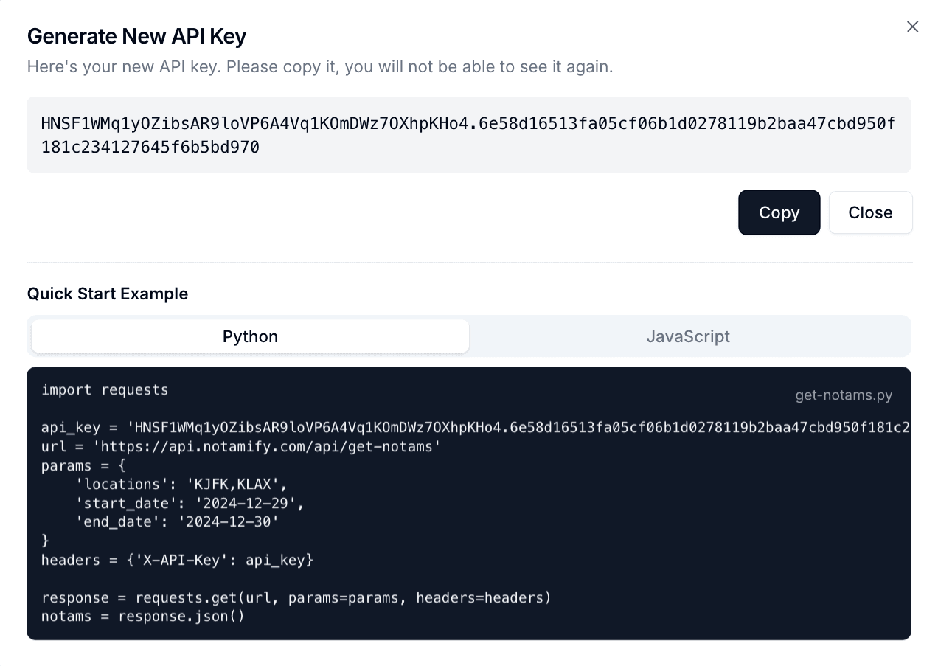This screenshot has width=938, height=666.
Task: Click the Generate New API Key title
Action: 137,35
